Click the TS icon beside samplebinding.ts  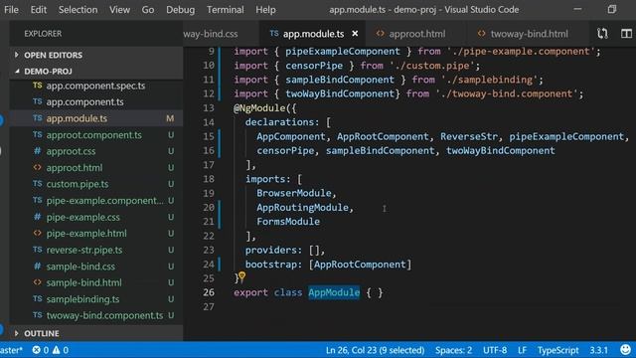point(38,298)
